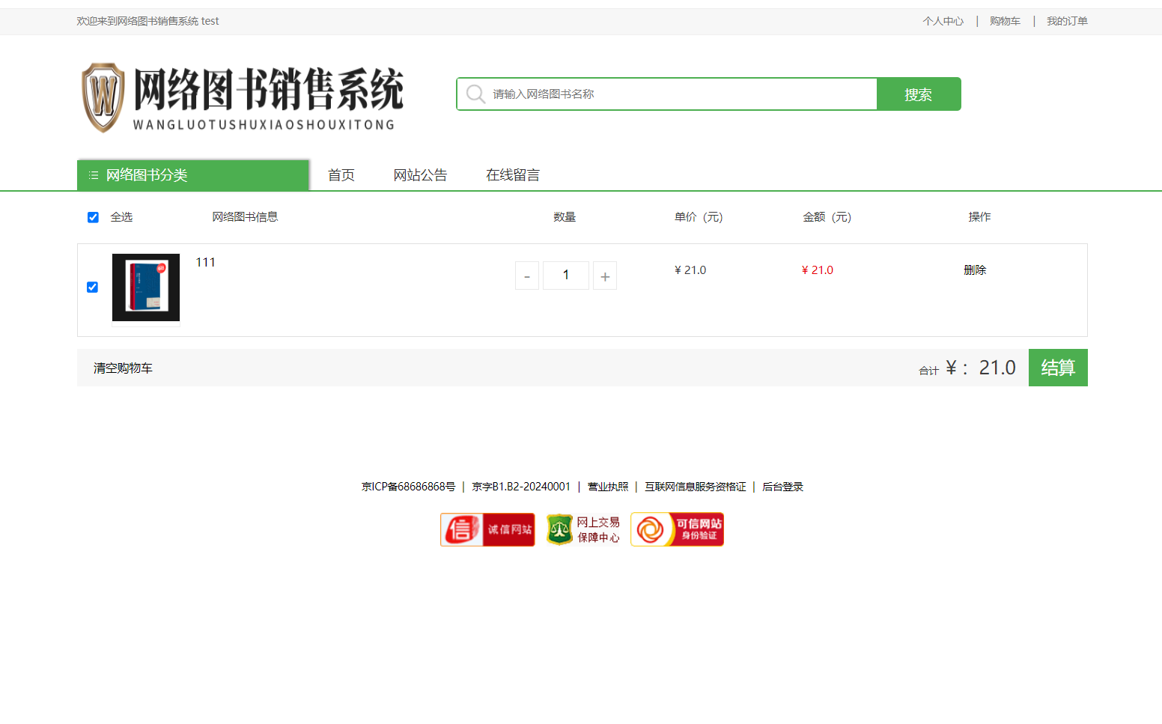Increase quantity with the plus button
This screenshot has height=724, width=1162.
click(605, 276)
